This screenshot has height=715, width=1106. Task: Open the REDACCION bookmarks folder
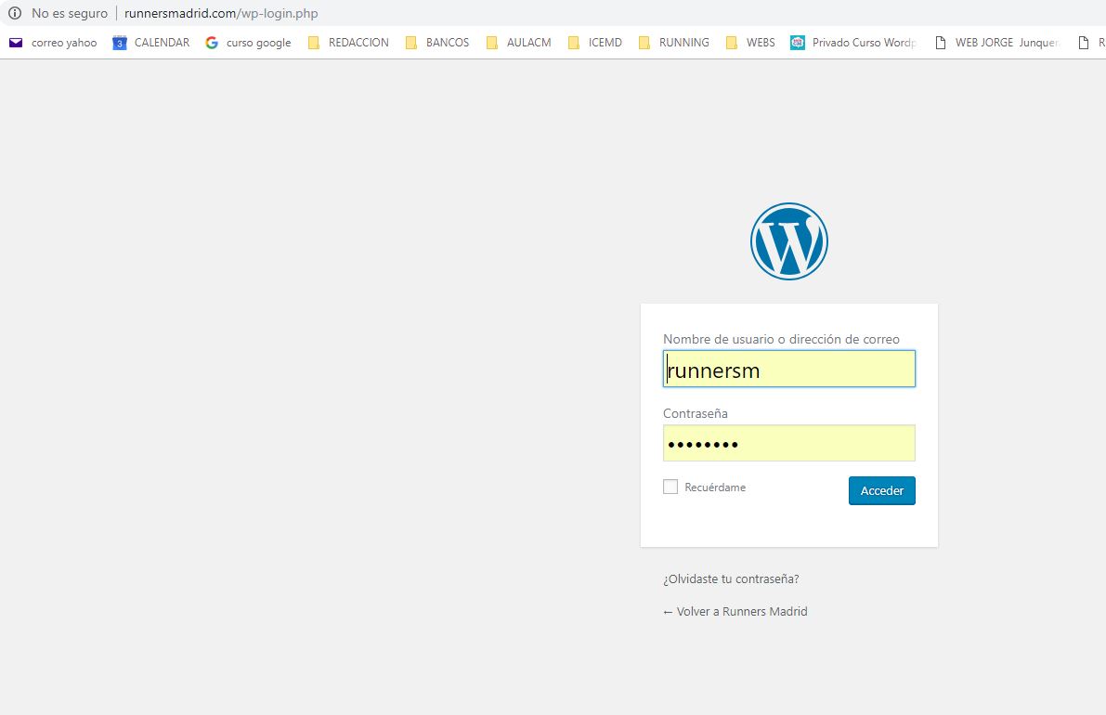[348, 43]
